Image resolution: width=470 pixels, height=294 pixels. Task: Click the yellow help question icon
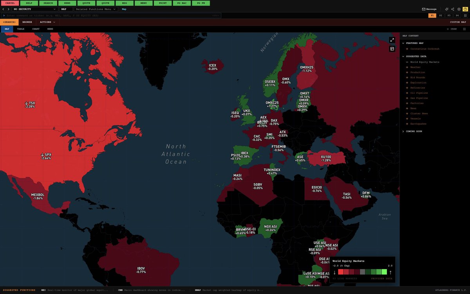pos(465,9)
